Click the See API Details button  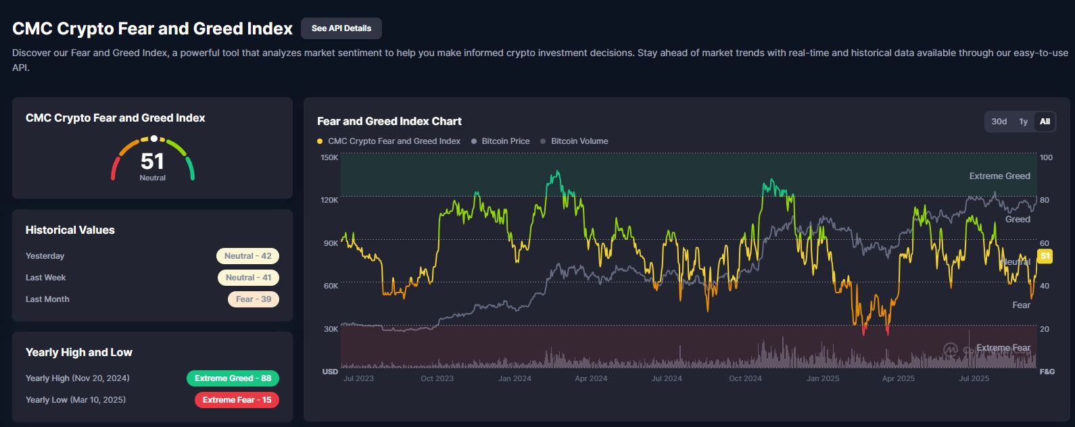coord(341,28)
